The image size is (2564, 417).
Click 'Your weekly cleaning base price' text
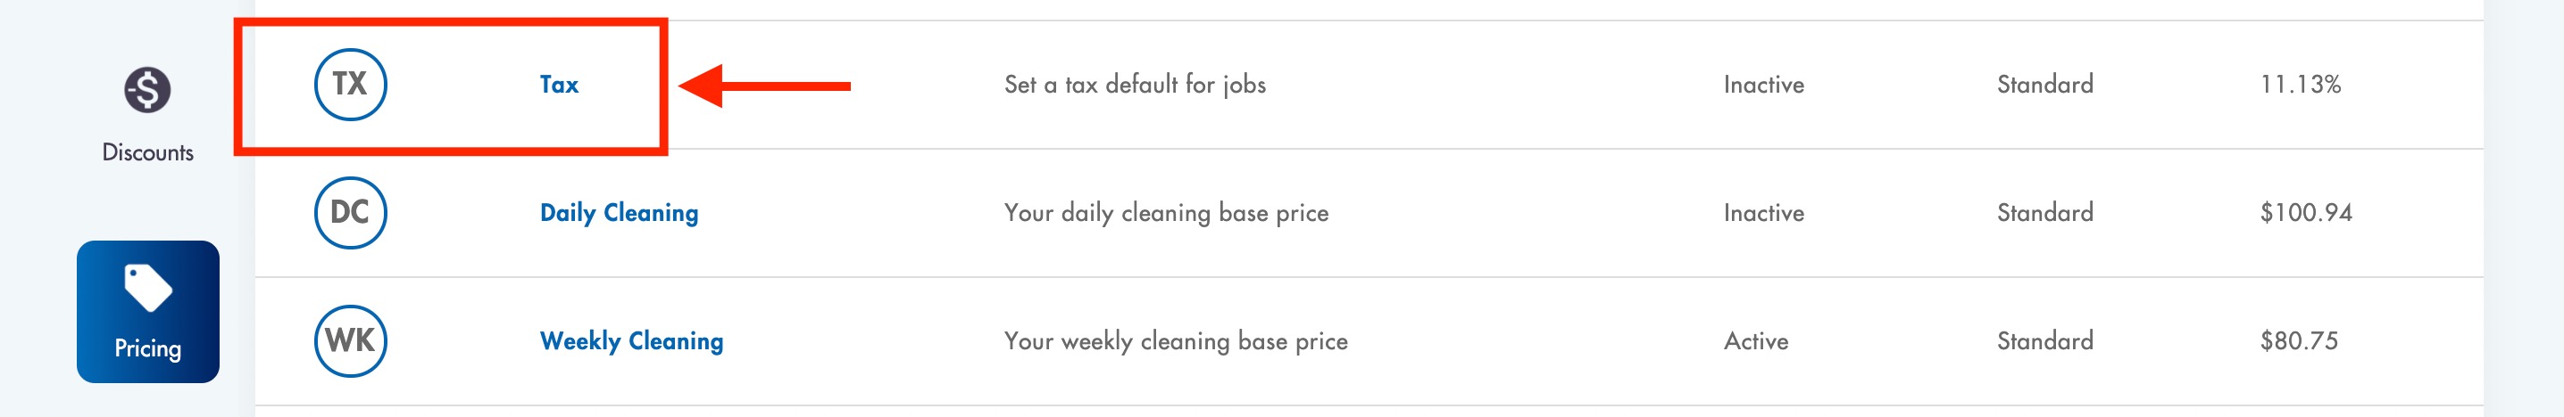tap(1176, 340)
